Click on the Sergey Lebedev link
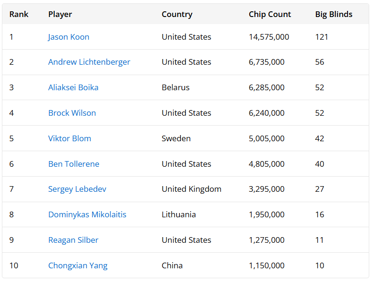The width and height of the screenshot is (373, 282). tap(77, 189)
